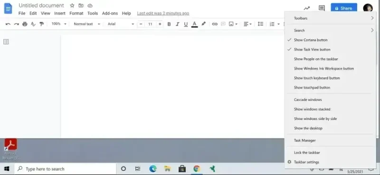
Task: Click the font size field
Action: click(150, 24)
